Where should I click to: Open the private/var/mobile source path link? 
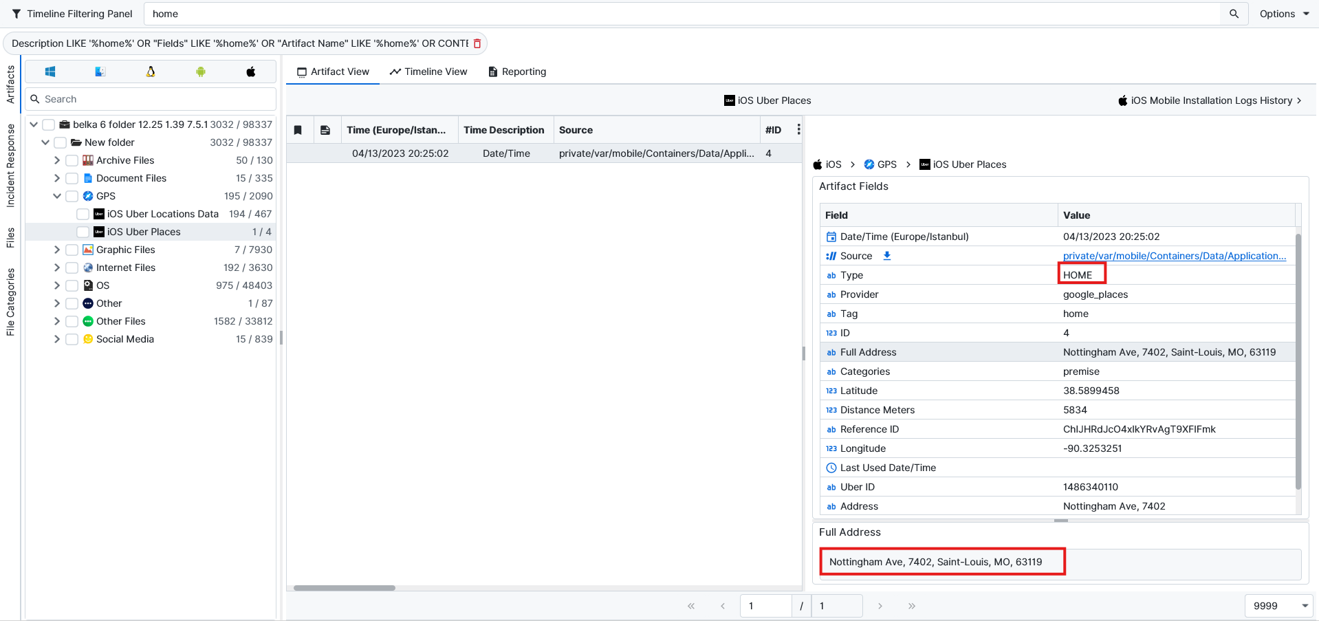(x=1174, y=256)
